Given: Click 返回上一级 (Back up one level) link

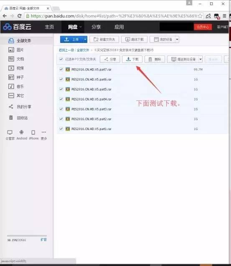Looking at the screenshot, I should [x=66, y=50].
